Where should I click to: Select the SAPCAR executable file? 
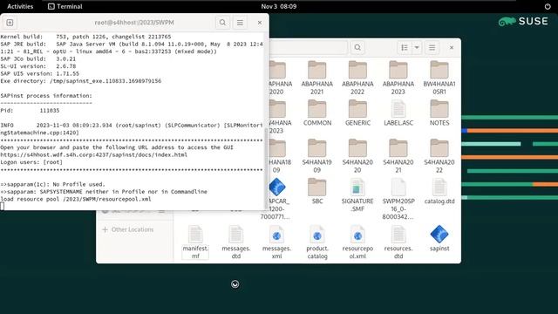click(276, 199)
